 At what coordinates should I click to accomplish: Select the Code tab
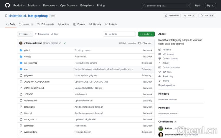pyautogui.click(x=11, y=24)
